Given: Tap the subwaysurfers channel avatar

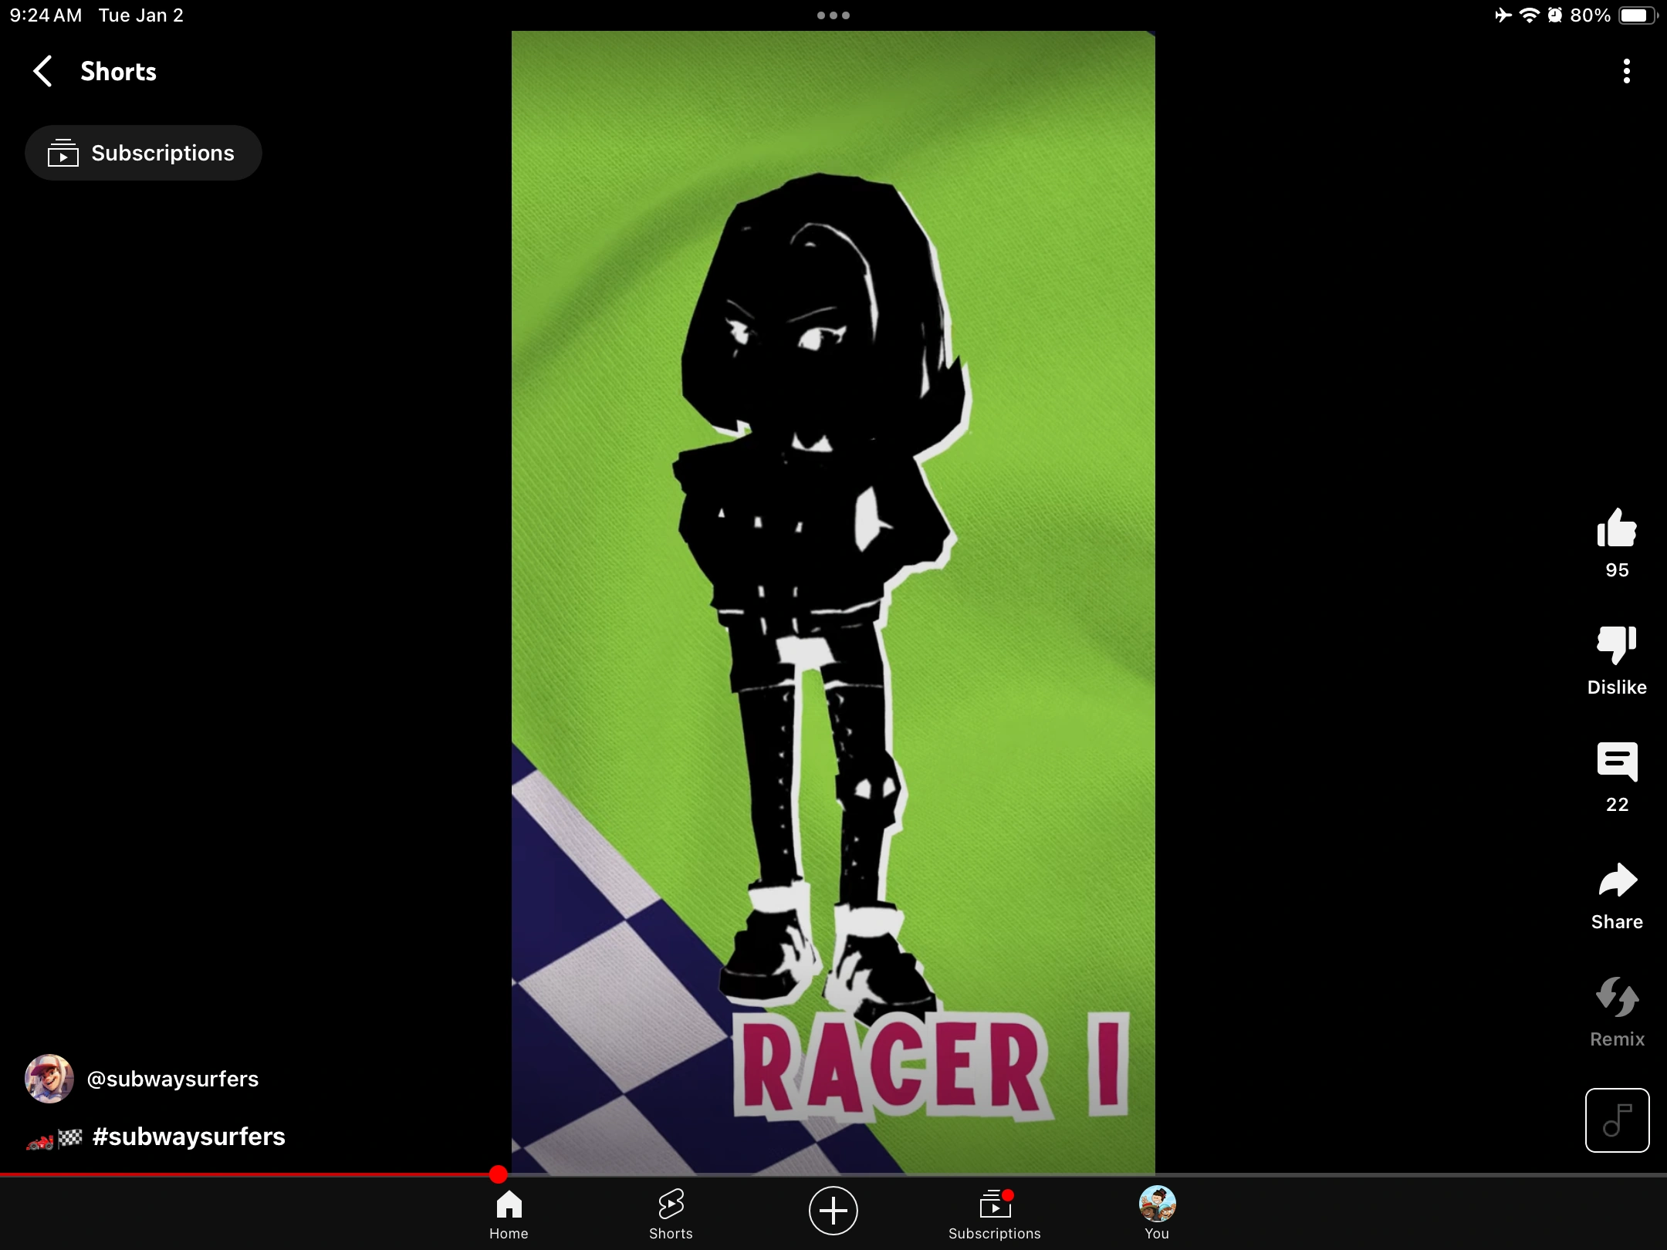Looking at the screenshot, I should click(x=49, y=1079).
